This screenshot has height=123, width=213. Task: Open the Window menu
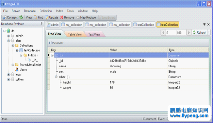click(83, 11)
